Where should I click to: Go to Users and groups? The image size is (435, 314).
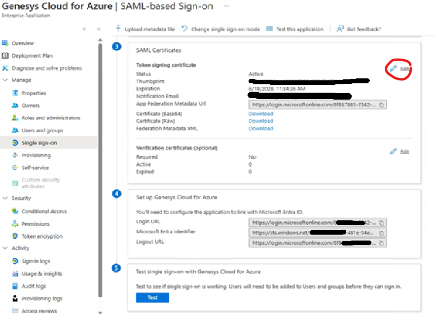42,131
